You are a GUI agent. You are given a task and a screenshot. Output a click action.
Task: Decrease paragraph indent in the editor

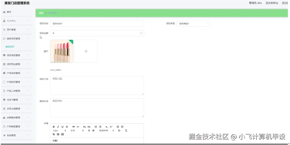tap(118, 127)
